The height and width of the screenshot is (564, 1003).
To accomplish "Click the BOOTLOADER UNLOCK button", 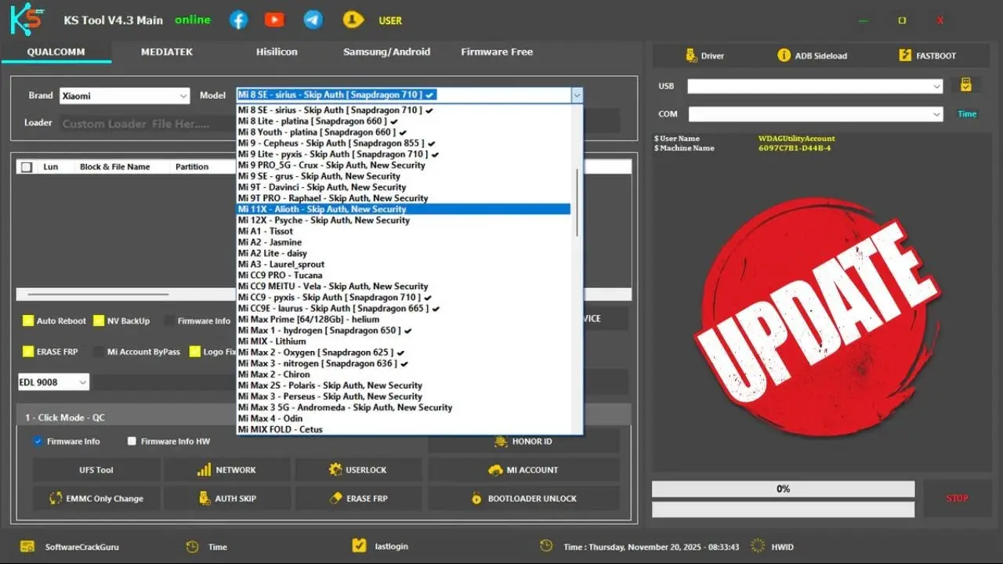I will 523,498.
